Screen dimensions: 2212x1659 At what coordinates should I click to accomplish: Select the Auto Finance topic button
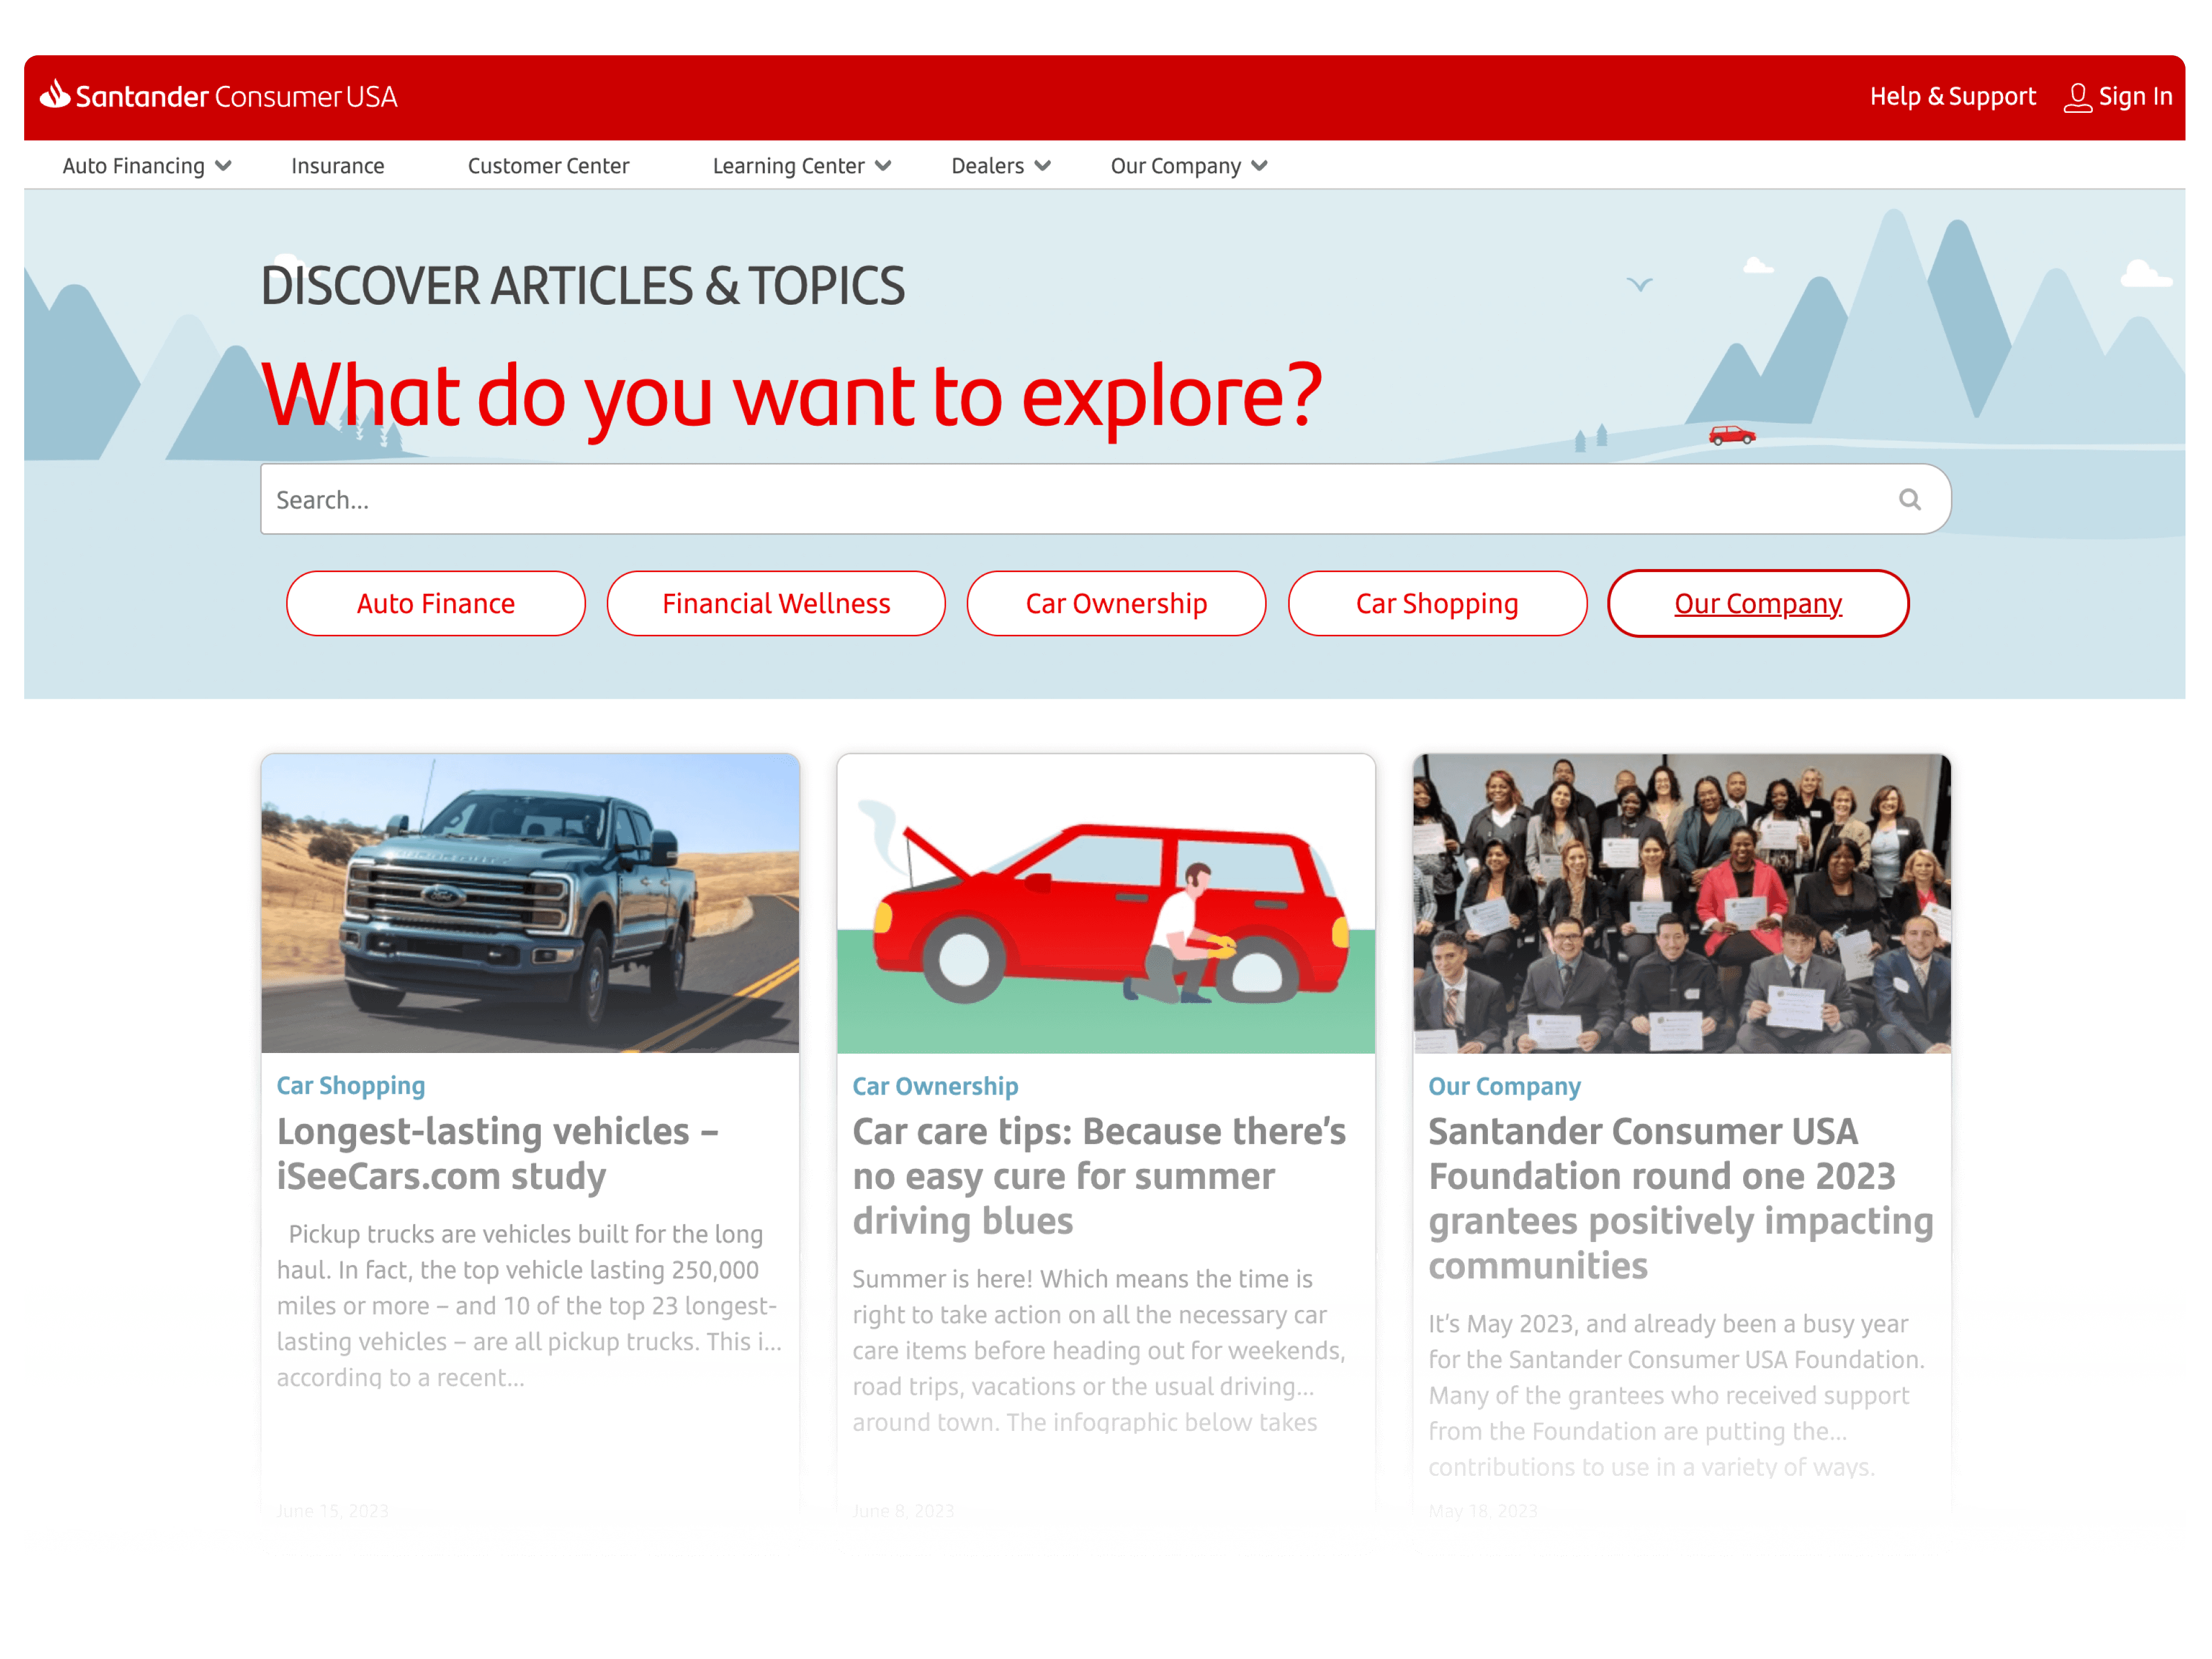[435, 603]
